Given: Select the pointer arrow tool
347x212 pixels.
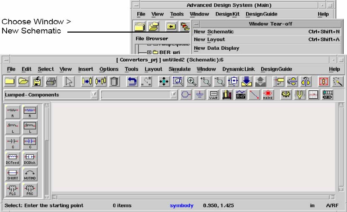Looking at the screenshot, I should click(69, 82).
